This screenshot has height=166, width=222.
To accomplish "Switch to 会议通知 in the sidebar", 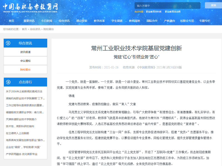I will [x=25, y=61].
